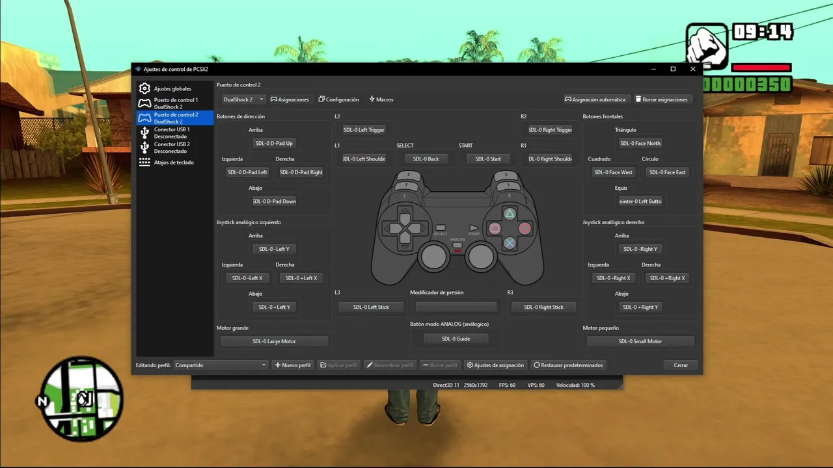Click the SDL-0 -Right Y binding
Viewport: 833px width, 468px height.
click(x=640, y=249)
